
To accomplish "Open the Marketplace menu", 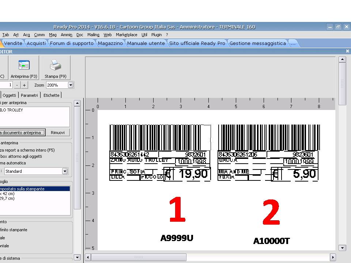I will click(127, 35).
